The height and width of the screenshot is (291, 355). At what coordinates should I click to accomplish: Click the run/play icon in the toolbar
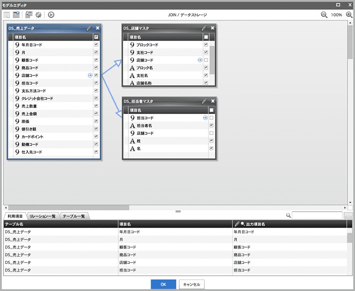51,15
